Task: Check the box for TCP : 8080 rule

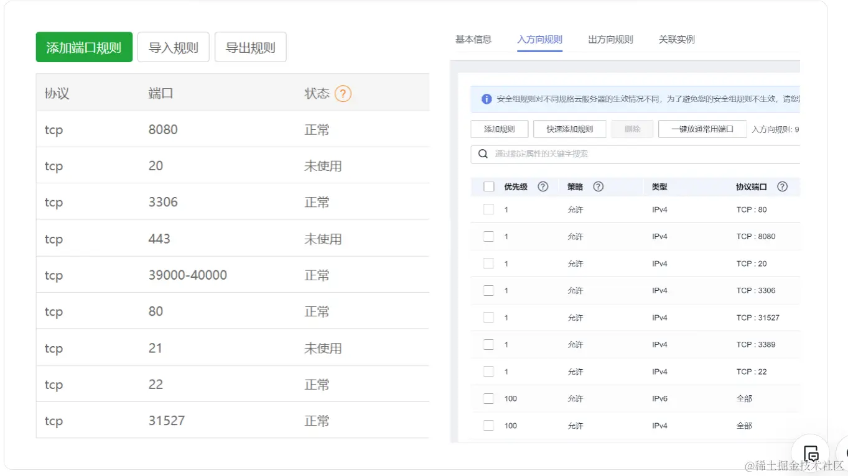Action: click(488, 236)
